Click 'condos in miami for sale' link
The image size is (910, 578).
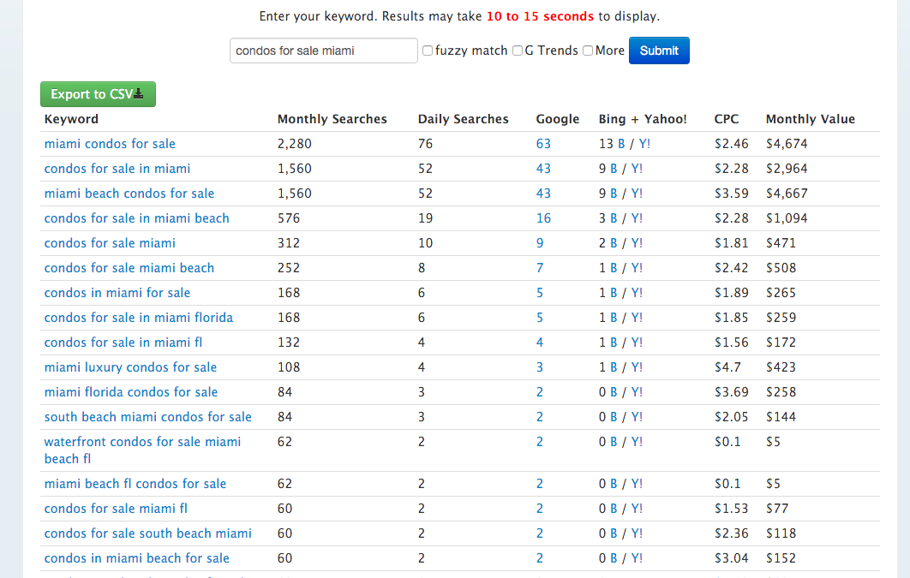coord(117,294)
